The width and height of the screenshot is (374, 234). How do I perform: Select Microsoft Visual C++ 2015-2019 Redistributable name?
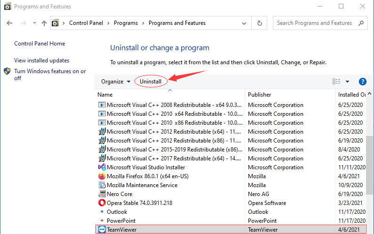tap(175, 150)
